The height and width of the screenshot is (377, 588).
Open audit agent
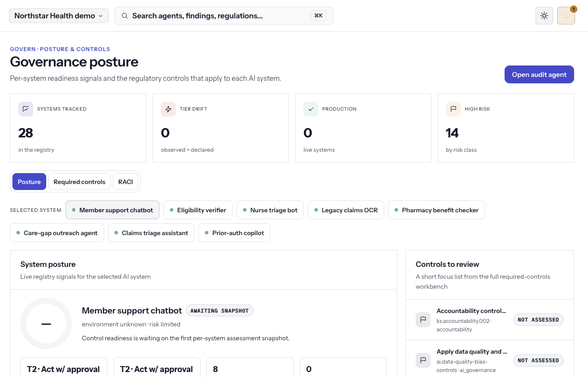point(539,74)
